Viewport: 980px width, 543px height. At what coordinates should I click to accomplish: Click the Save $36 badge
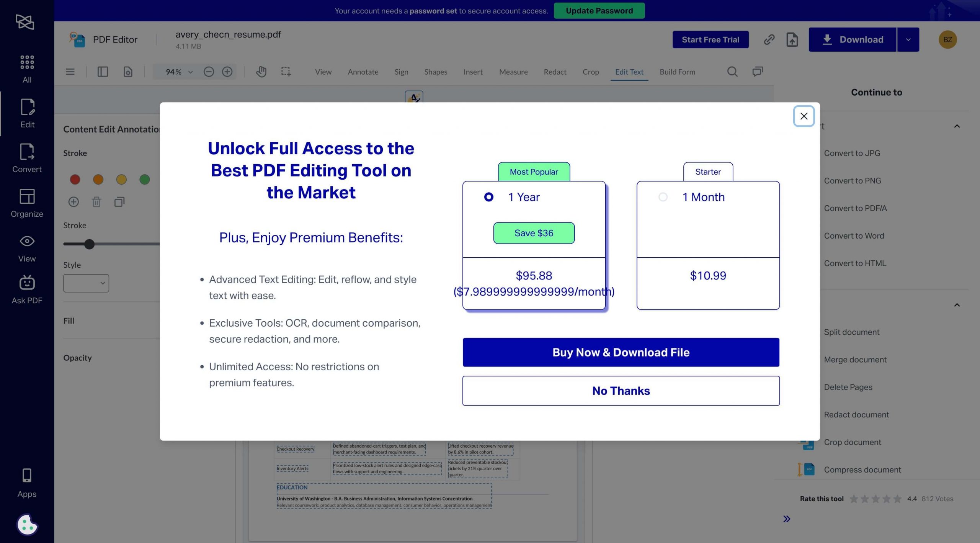point(534,233)
